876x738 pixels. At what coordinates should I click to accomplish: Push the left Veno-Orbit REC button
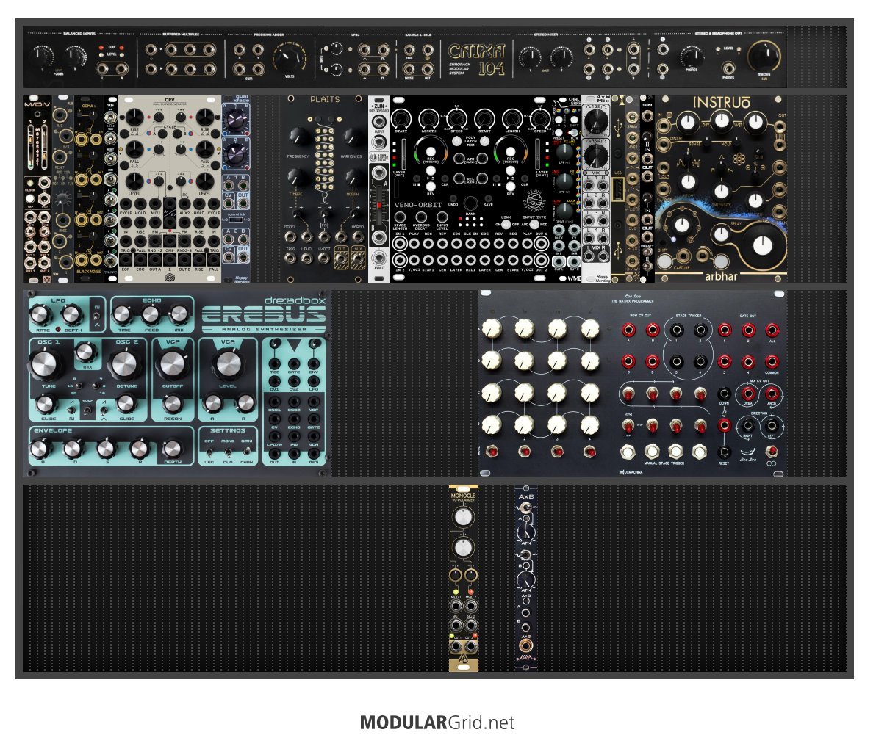430,152
